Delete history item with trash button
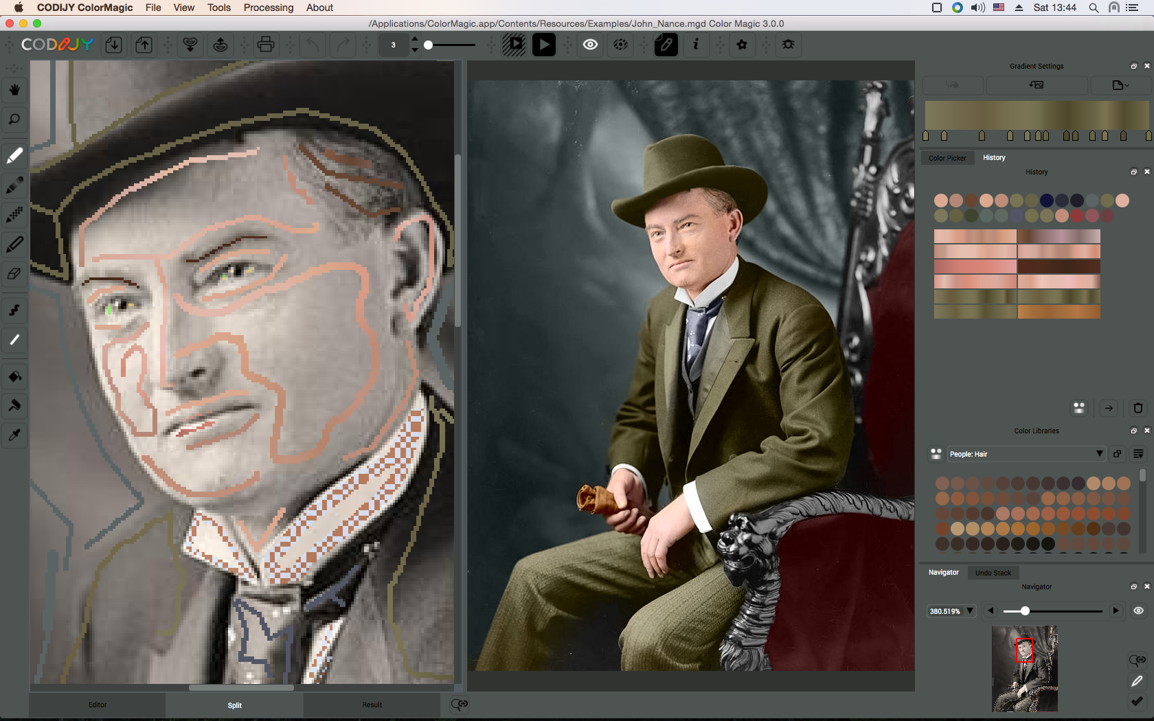The height and width of the screenshot is (721, 1154). tap(1138, 408)
